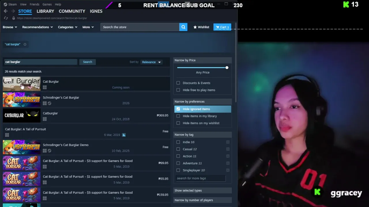Filter by Adventure tag checkbox
This screenshot has height=207, width=369.
178,163
